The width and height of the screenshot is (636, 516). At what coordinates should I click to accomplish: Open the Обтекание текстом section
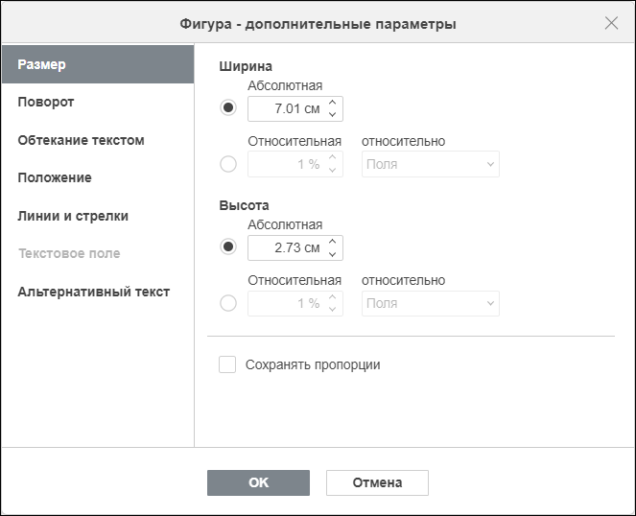click(x=98, y=140)
